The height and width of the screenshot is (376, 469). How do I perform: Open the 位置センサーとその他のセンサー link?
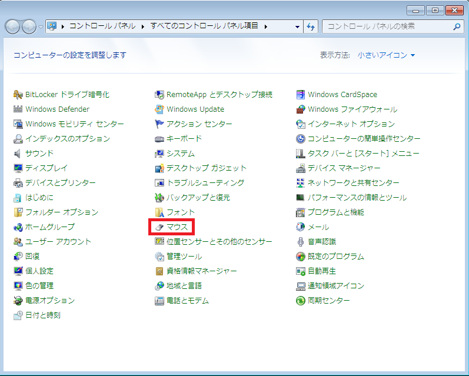(219, 242)
